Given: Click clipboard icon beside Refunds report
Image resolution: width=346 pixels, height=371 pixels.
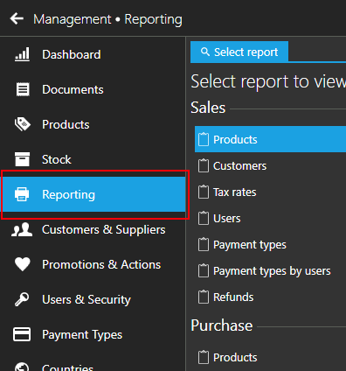Looking at the screenshot, I should click(204, 297).
